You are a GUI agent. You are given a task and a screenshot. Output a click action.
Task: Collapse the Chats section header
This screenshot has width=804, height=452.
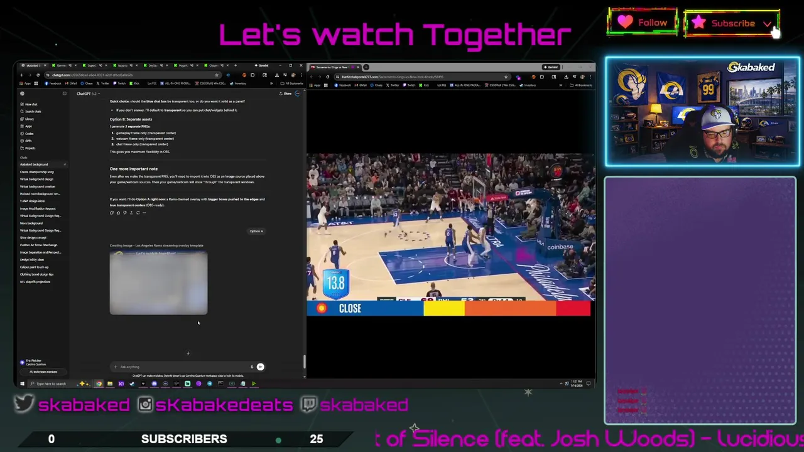click(x=23, y=158)
